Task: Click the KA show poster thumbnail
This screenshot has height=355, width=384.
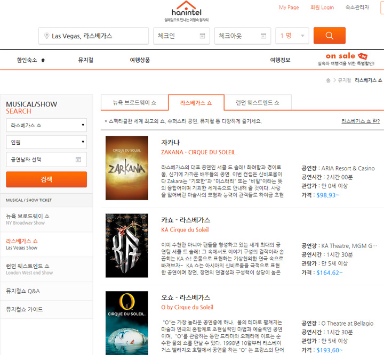Action: tap(126, 245)
